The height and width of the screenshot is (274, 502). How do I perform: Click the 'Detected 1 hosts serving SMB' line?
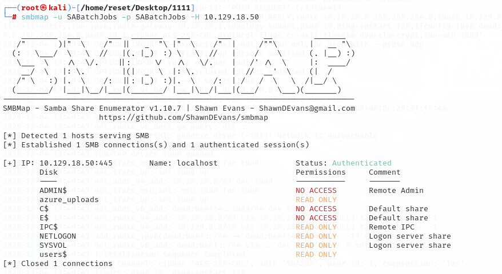pos(76,136)
